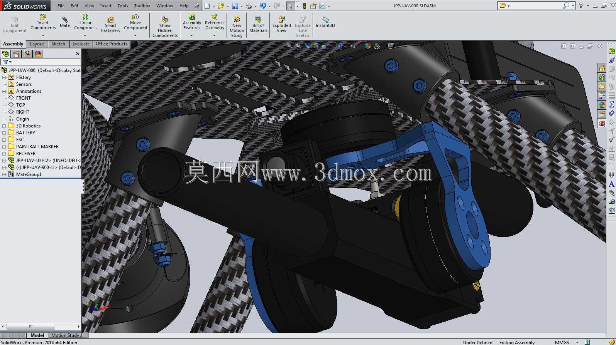Open Assembly Features tool
Viewport: 616px width, 345px height.
(192, 22)
